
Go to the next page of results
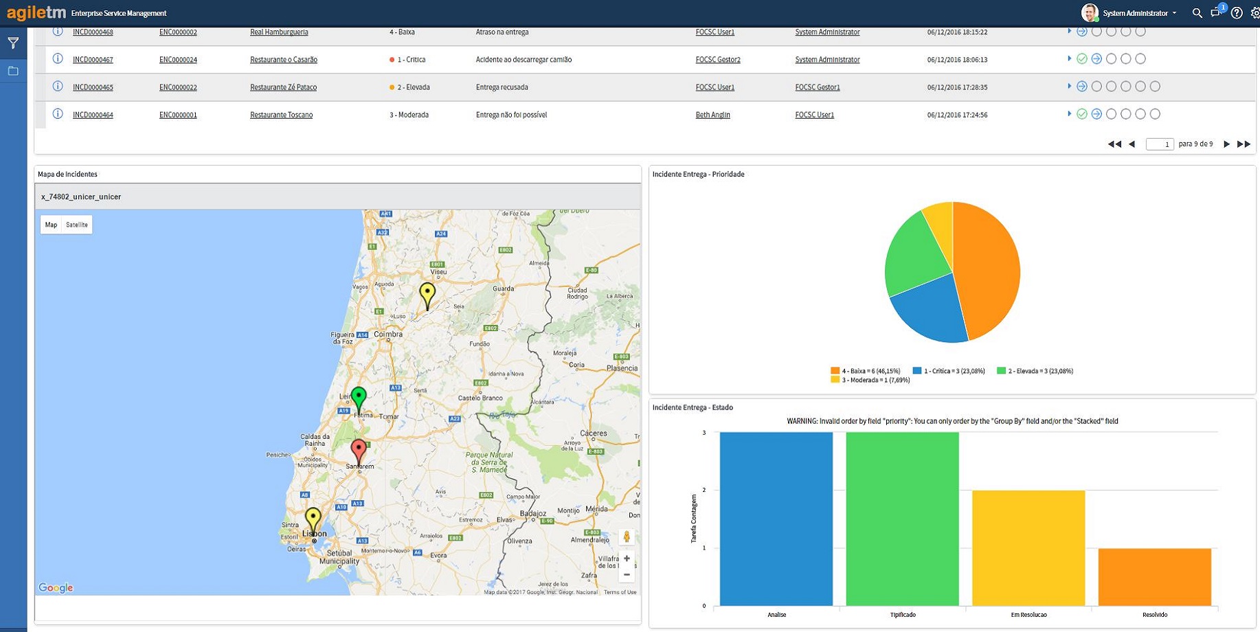pos(1226,144)
